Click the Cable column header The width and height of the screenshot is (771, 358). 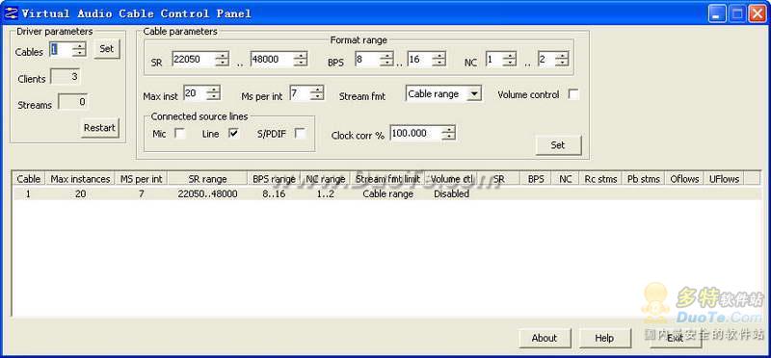coord(29,179)
